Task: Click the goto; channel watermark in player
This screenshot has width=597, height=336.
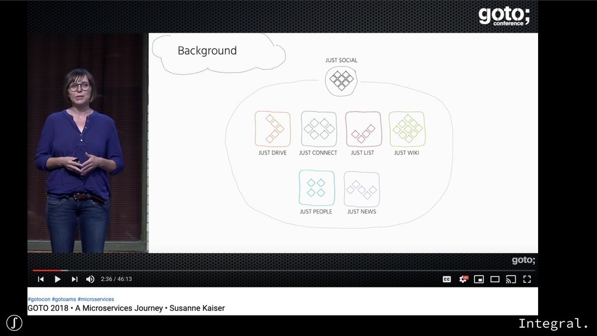Action: pyautogui.click(x=523, y=260)
